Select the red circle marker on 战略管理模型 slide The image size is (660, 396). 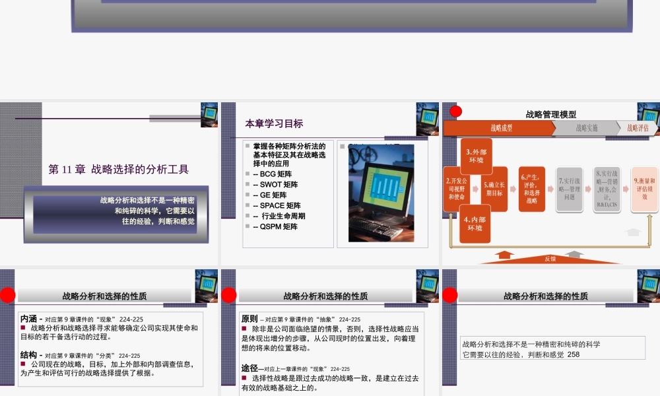455,111
